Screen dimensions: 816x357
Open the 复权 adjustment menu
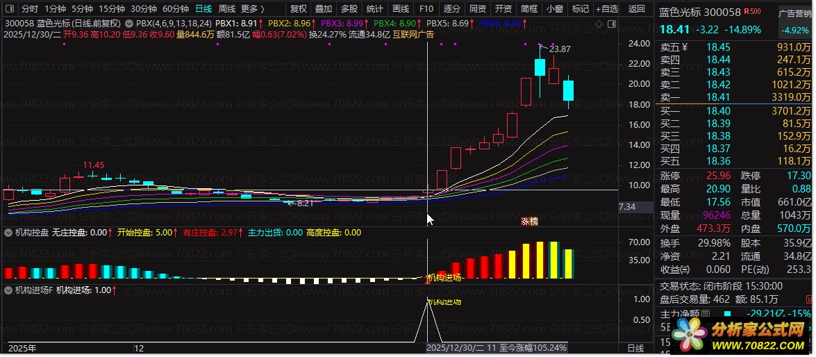(298, 9)
